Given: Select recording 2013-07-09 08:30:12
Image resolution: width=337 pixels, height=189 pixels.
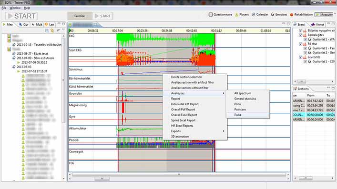Looking at the screenshot, I should [34, 62].
